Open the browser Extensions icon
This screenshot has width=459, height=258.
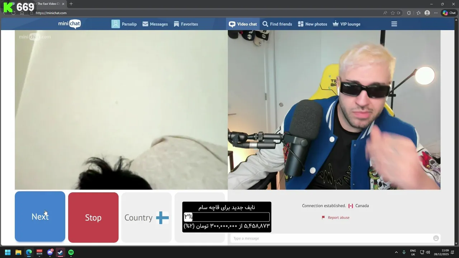[x=409, y=13]
